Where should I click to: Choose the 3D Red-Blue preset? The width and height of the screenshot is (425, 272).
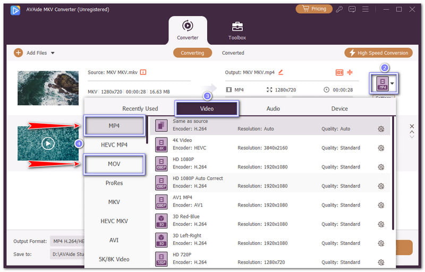270,220
